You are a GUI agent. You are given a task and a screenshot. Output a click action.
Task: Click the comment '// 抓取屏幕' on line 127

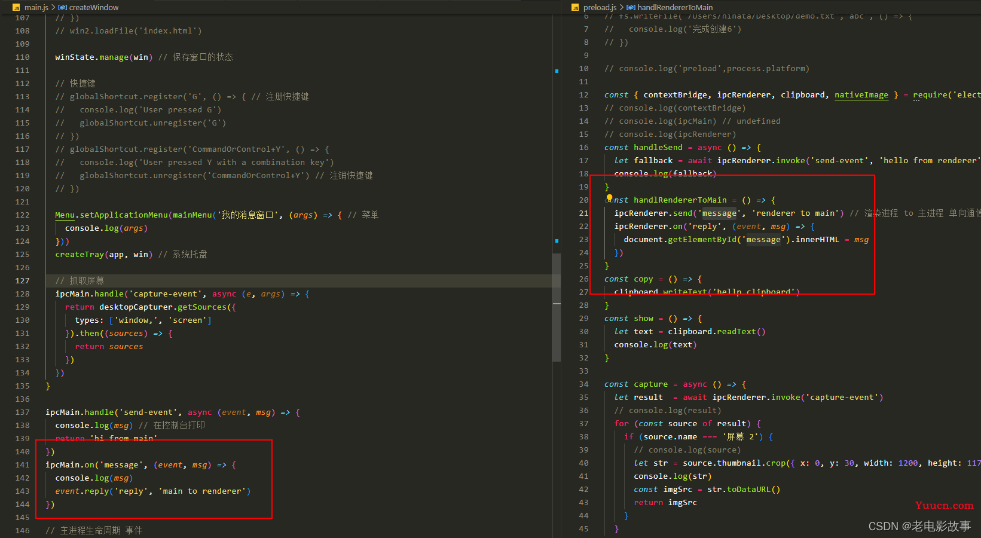[x=80, y=281]
